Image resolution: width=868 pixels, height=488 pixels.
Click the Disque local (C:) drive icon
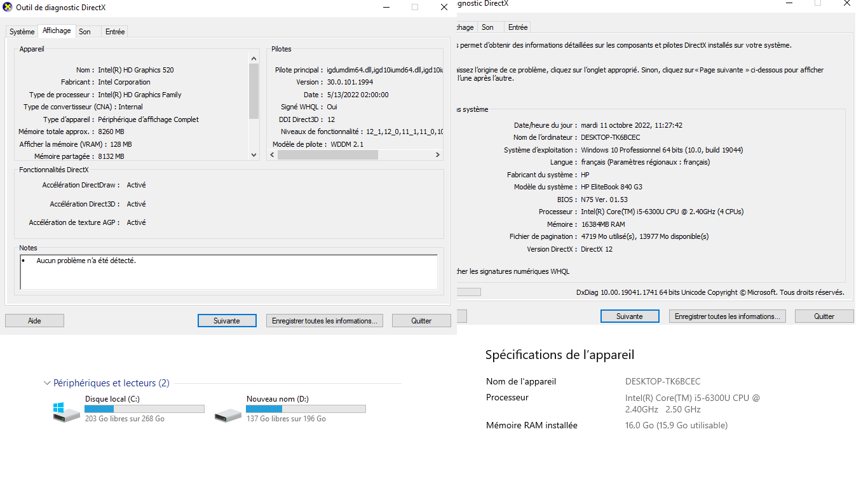click(x=67, y=412)
